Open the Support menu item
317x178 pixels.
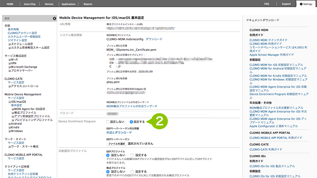286,4
